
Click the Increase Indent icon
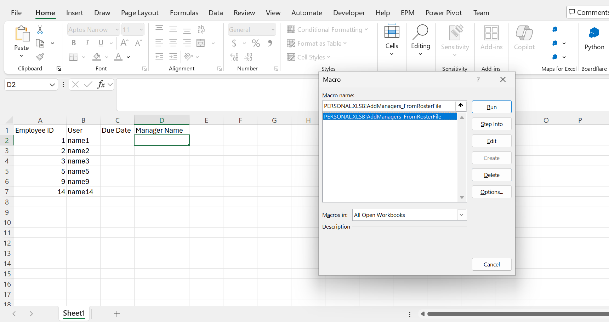point(173,57)
